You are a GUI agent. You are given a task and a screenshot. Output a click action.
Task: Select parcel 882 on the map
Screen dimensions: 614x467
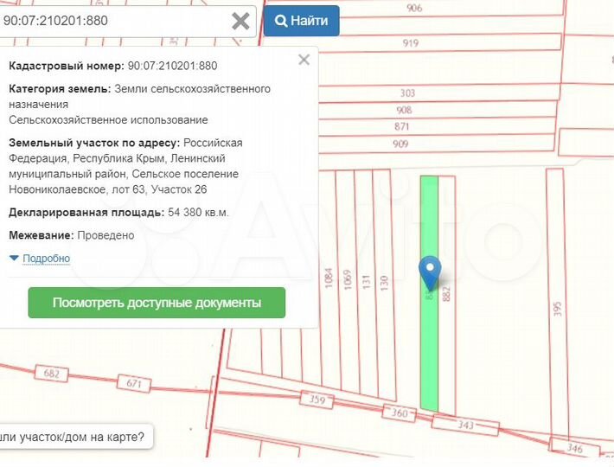coord(446,294)
